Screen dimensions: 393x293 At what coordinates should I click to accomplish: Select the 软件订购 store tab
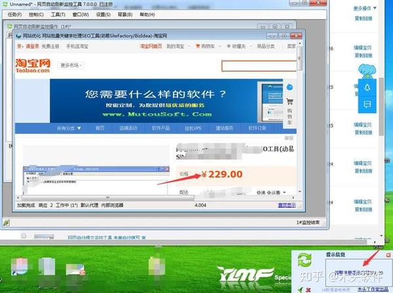tap(257, 128)
